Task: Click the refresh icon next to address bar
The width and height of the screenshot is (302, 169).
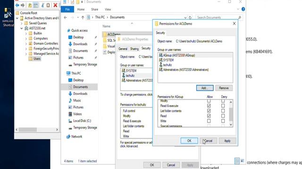Action: [190, 17]
